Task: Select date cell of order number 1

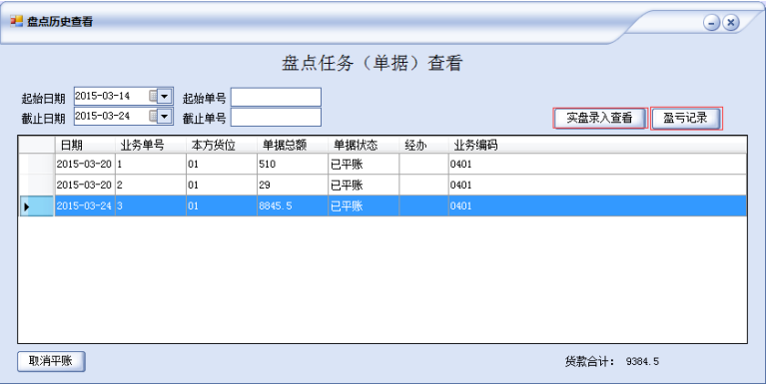Action: click(x=85, y=164)
